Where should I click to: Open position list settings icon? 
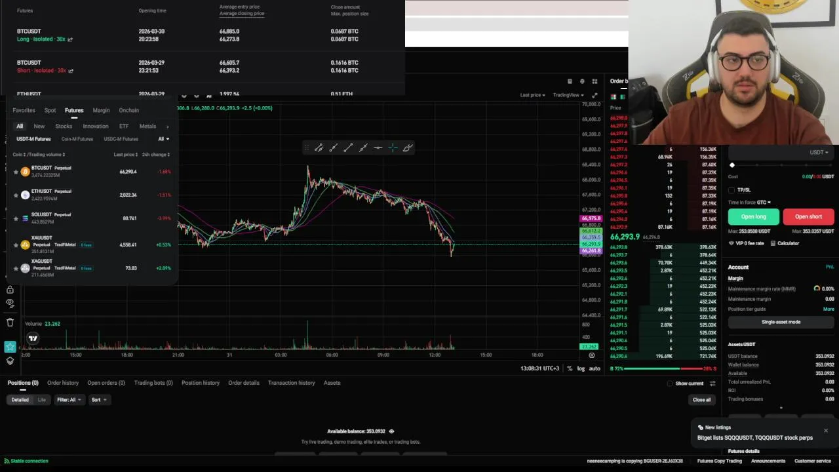(712, 383)
